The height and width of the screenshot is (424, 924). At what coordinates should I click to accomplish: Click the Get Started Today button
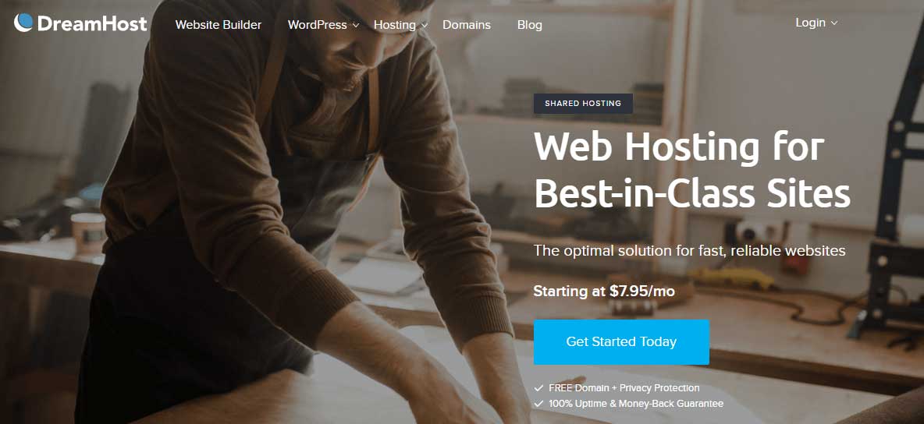coord(621,342)
